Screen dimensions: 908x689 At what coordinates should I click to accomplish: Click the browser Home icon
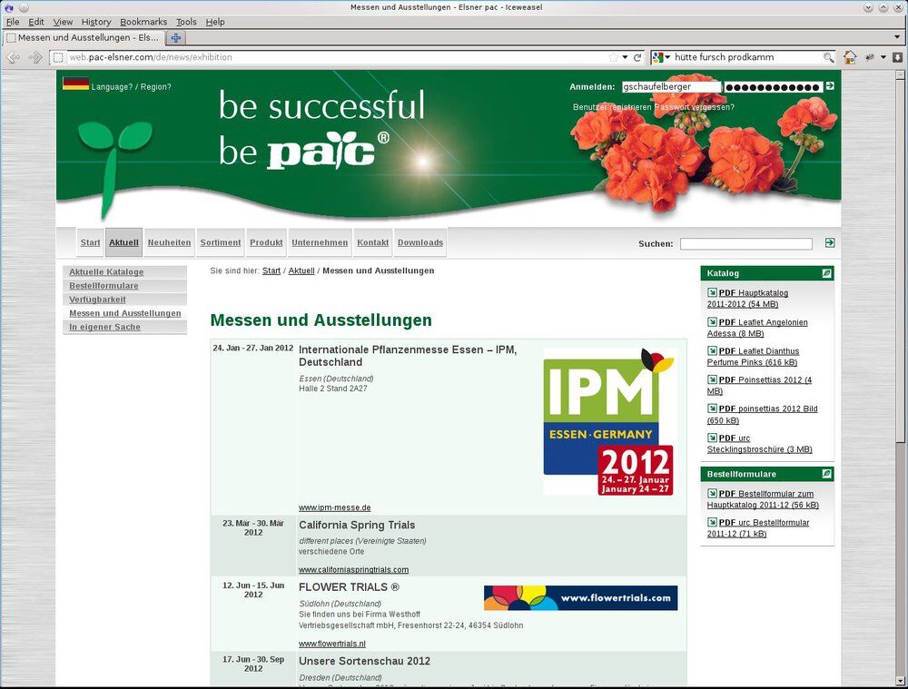pos(850,57)
